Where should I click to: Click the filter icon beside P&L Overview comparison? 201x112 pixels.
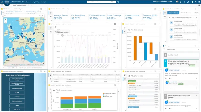click(x=119, y=92)
